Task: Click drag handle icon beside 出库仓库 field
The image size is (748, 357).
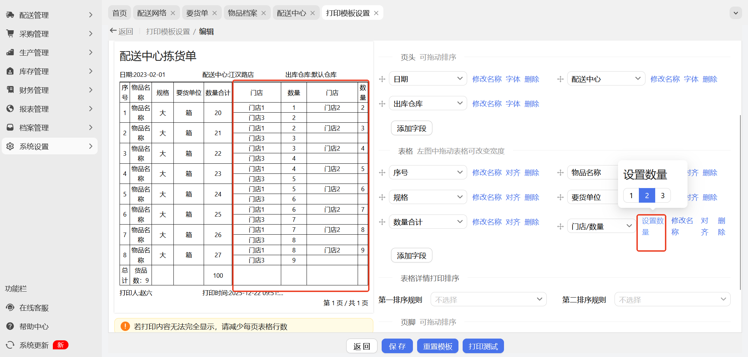Action: coord(382,104)
